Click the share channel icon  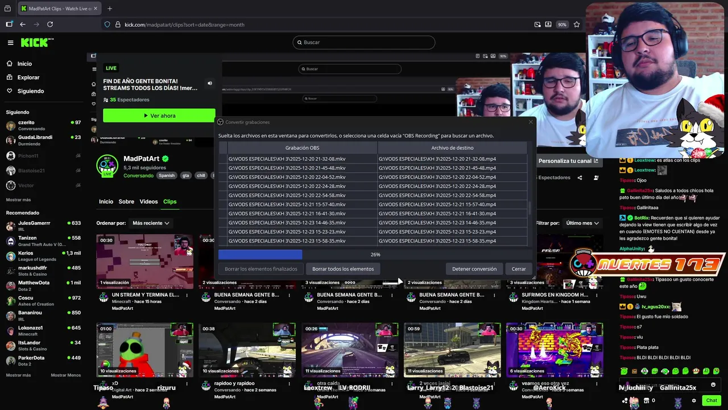[580, 178]
